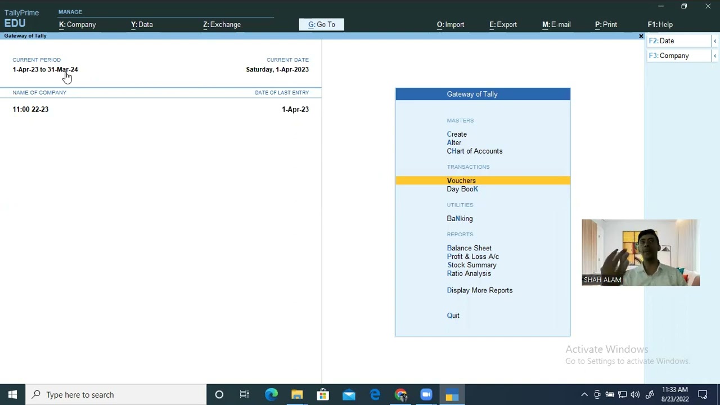Open Task View icon
Viewport: 720px width, 405px height.
coord(245,395)
